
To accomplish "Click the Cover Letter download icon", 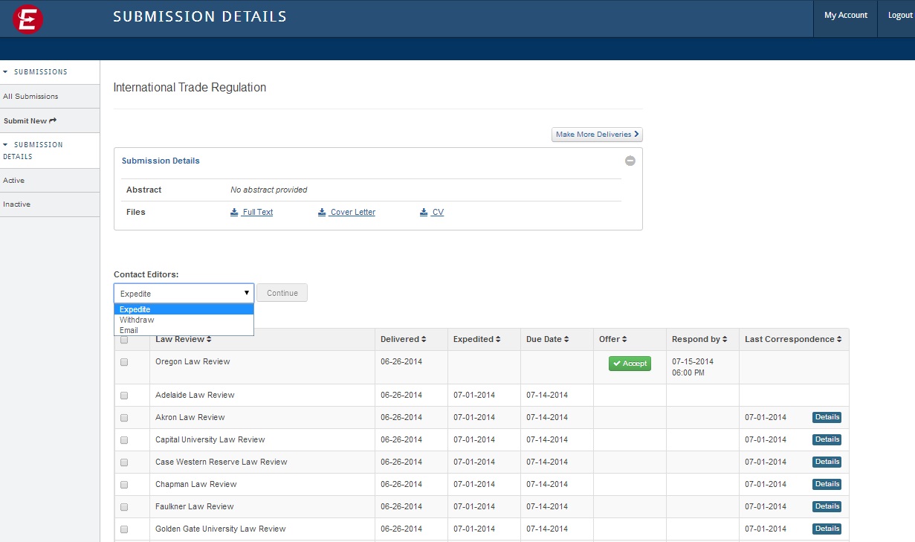I will (322, 212).
